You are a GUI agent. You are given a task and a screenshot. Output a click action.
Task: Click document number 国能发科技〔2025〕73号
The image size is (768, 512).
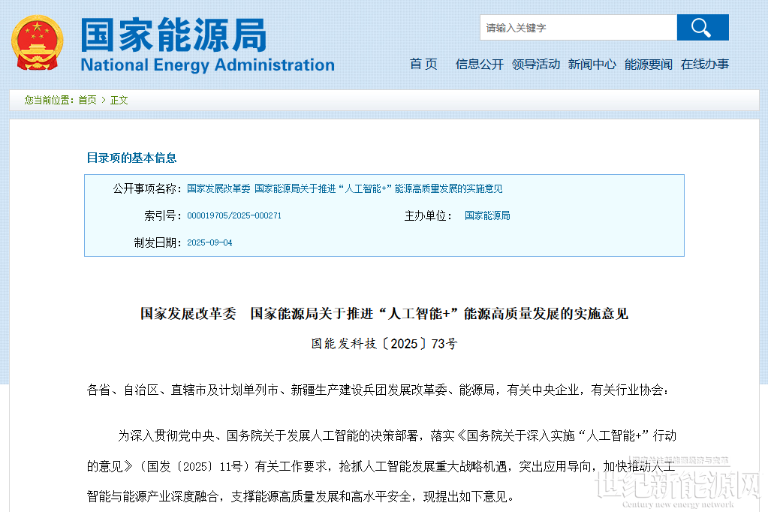[x=384, y=343]
